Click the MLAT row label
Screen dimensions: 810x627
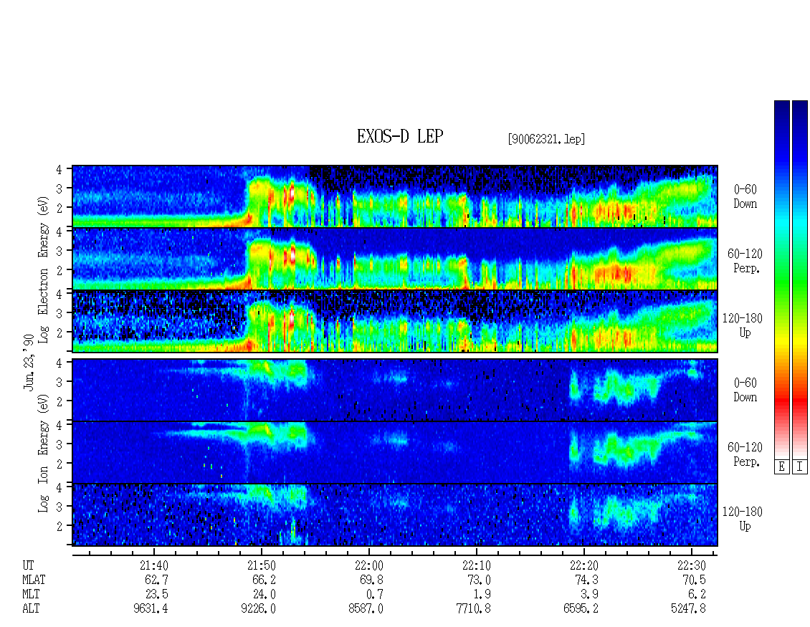[x=34, y=580]
